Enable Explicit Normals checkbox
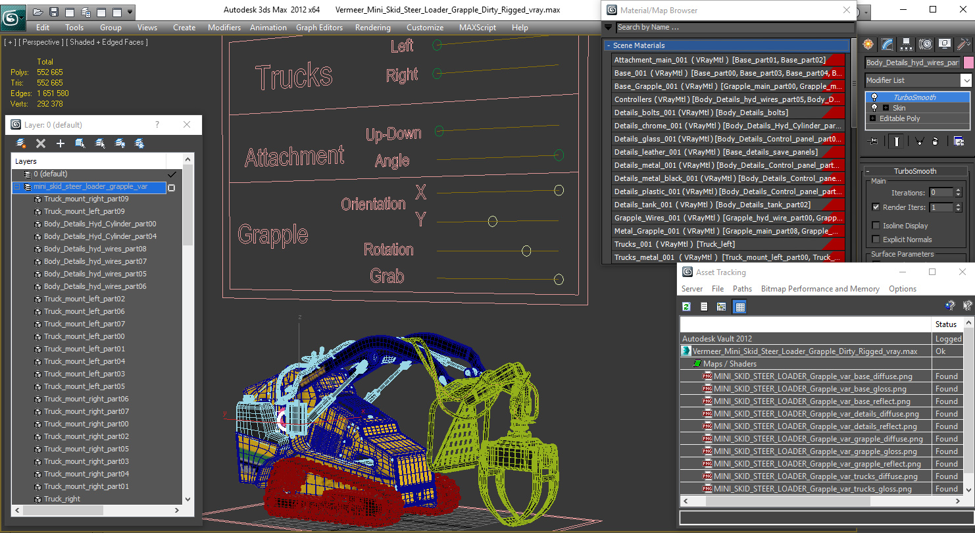Viewport: 975px width, 533px height. point(876,240)
